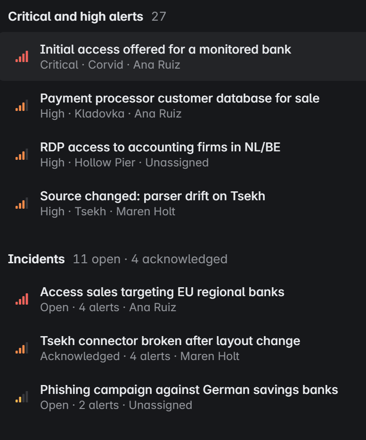Select Tsekh connector broken after layout change
This screenshot has width=366, height=440.
click(x=183, y=348)
